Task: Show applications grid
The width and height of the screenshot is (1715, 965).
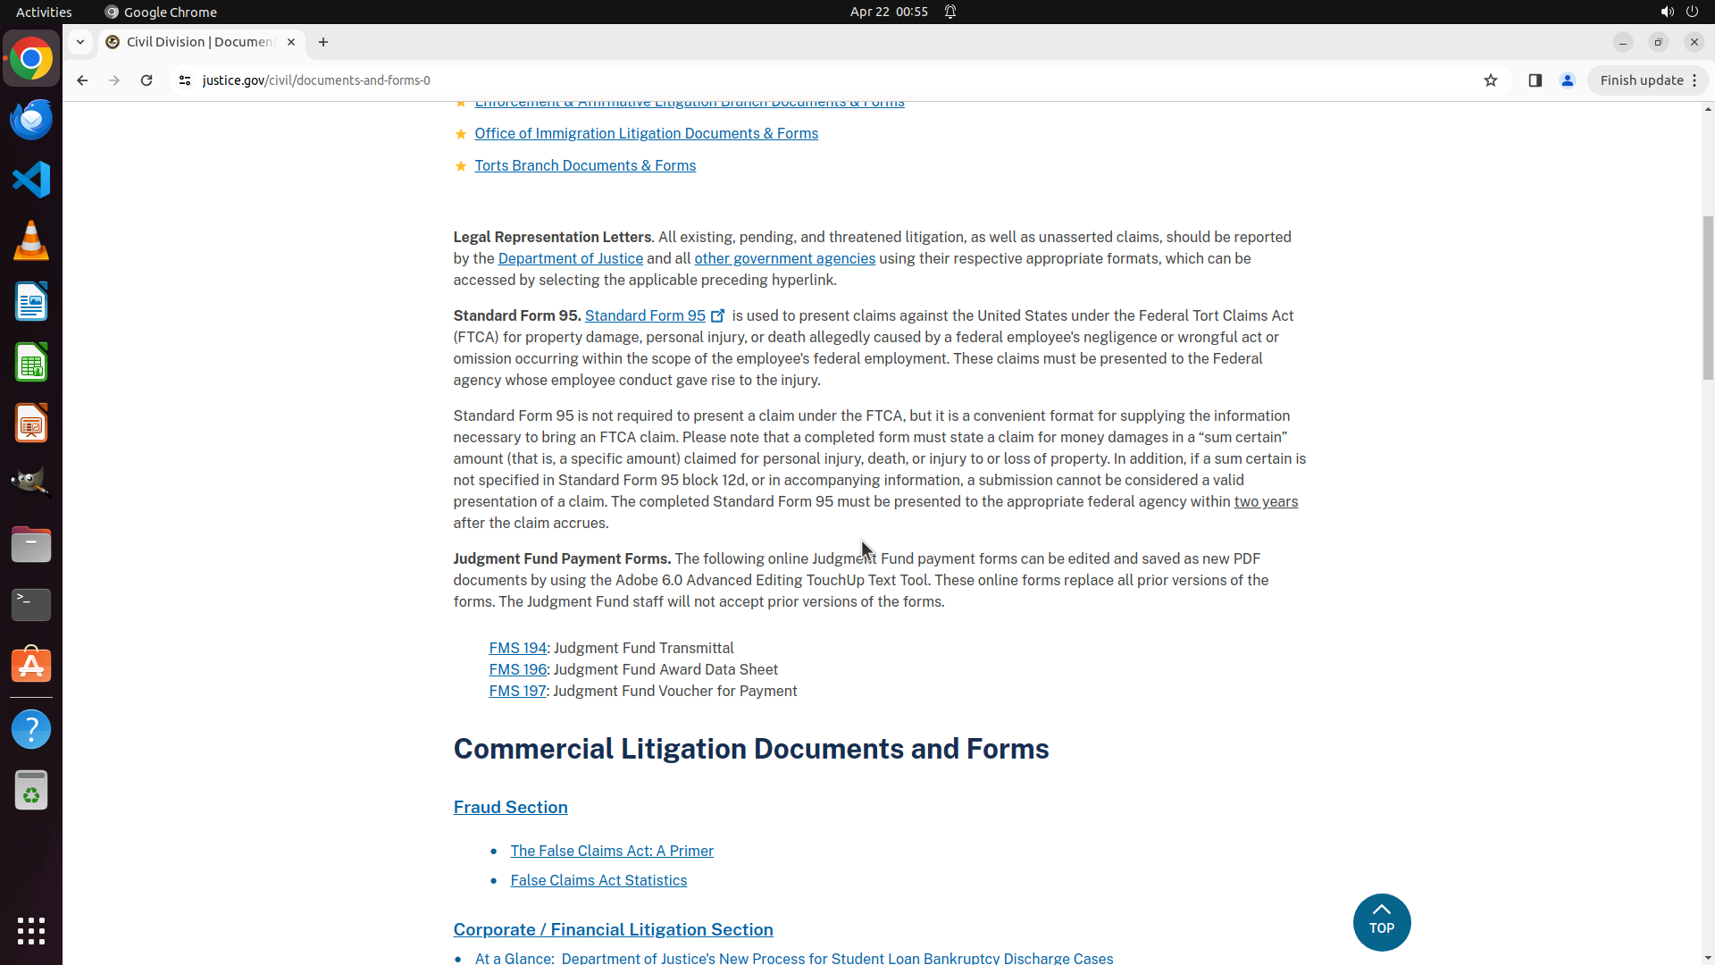Action: (31, 930)
